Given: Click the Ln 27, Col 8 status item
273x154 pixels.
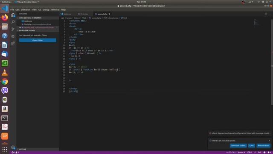Looking at the screenshot, I should (x=231, y=152).
